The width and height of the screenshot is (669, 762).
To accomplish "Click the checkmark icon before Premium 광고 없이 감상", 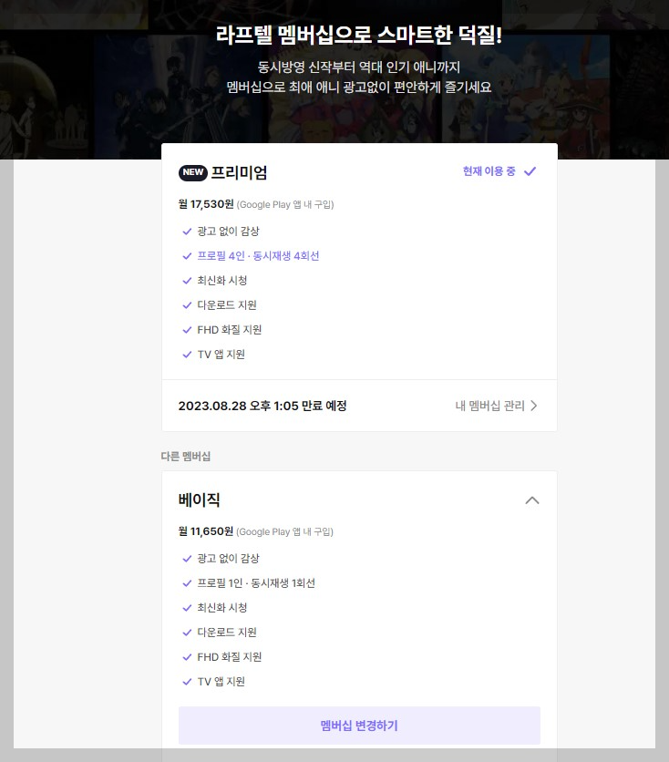I will tap(187, 232).
